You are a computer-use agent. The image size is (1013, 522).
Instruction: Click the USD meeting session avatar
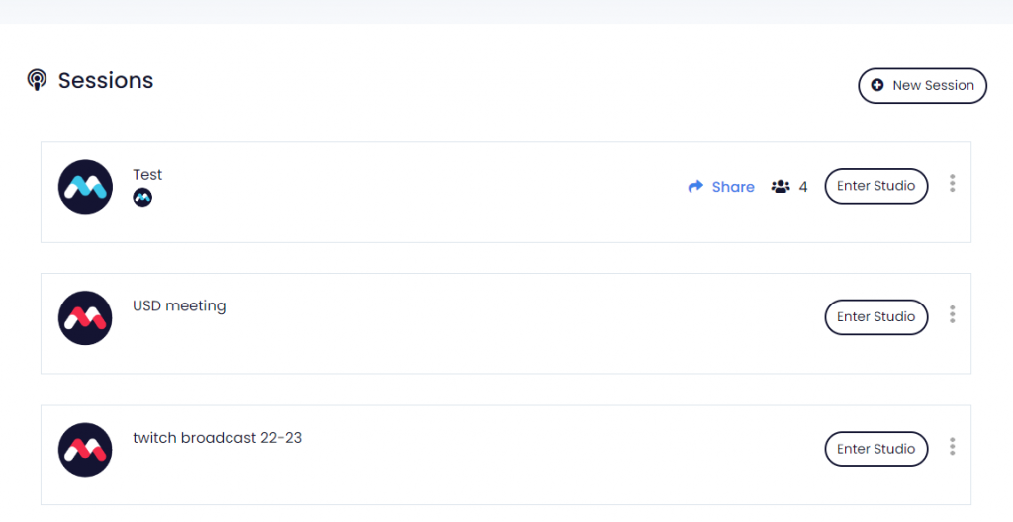pos(85,318)
